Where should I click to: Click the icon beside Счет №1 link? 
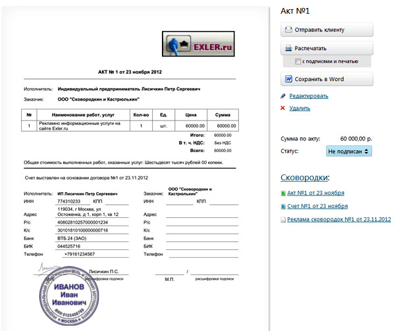[x=283, y=206]
